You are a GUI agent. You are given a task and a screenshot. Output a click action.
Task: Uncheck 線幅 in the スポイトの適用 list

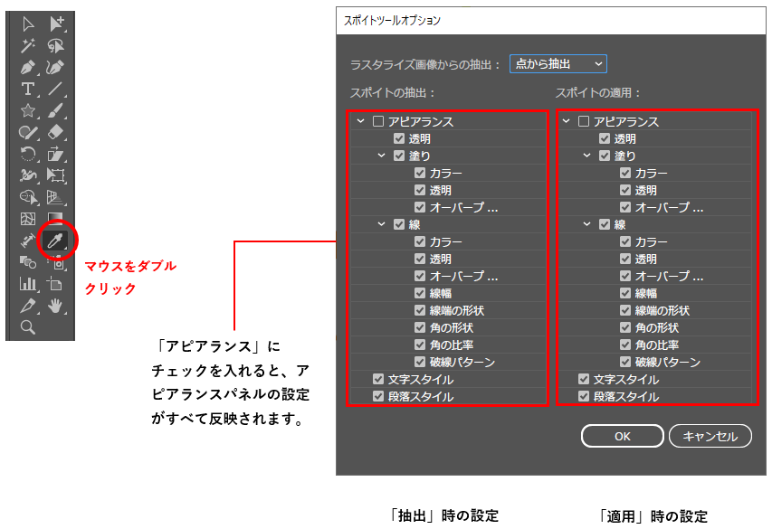pyautogui.click(x=625, y=293)
